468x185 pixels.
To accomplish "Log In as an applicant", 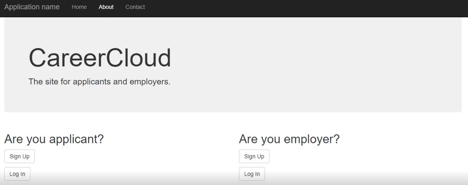I will click(17, 174).
